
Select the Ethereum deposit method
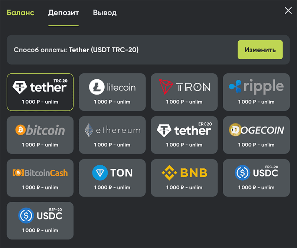click(112, 135)
